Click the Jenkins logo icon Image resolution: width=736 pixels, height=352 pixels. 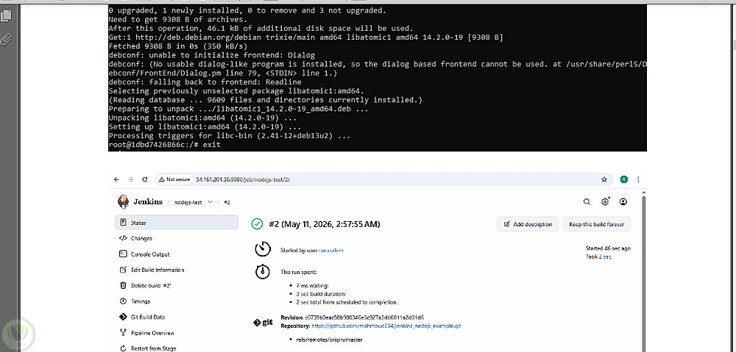click(123, 201)
